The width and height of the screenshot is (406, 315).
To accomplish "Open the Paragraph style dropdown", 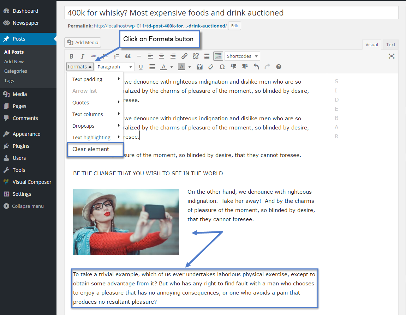I will click(115, 67).
